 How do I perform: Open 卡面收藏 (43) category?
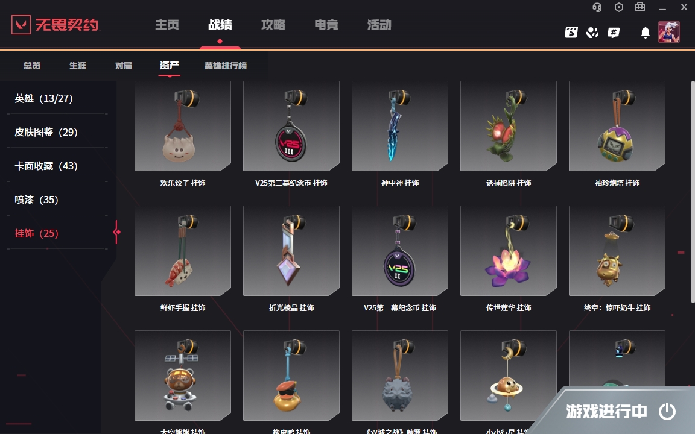click(46, 166)
